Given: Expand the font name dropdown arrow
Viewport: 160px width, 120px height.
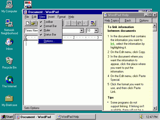Looking at the screenshot, I should (x=82, y=30).
